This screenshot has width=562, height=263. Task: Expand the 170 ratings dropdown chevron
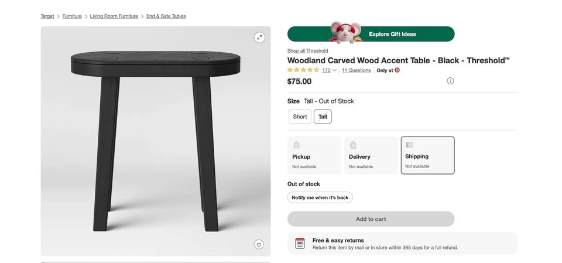click(334, 70)
